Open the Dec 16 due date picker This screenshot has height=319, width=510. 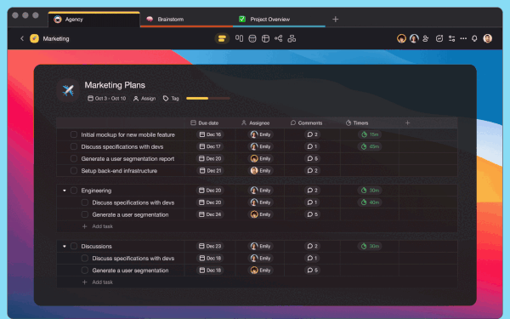pos(210,134)
